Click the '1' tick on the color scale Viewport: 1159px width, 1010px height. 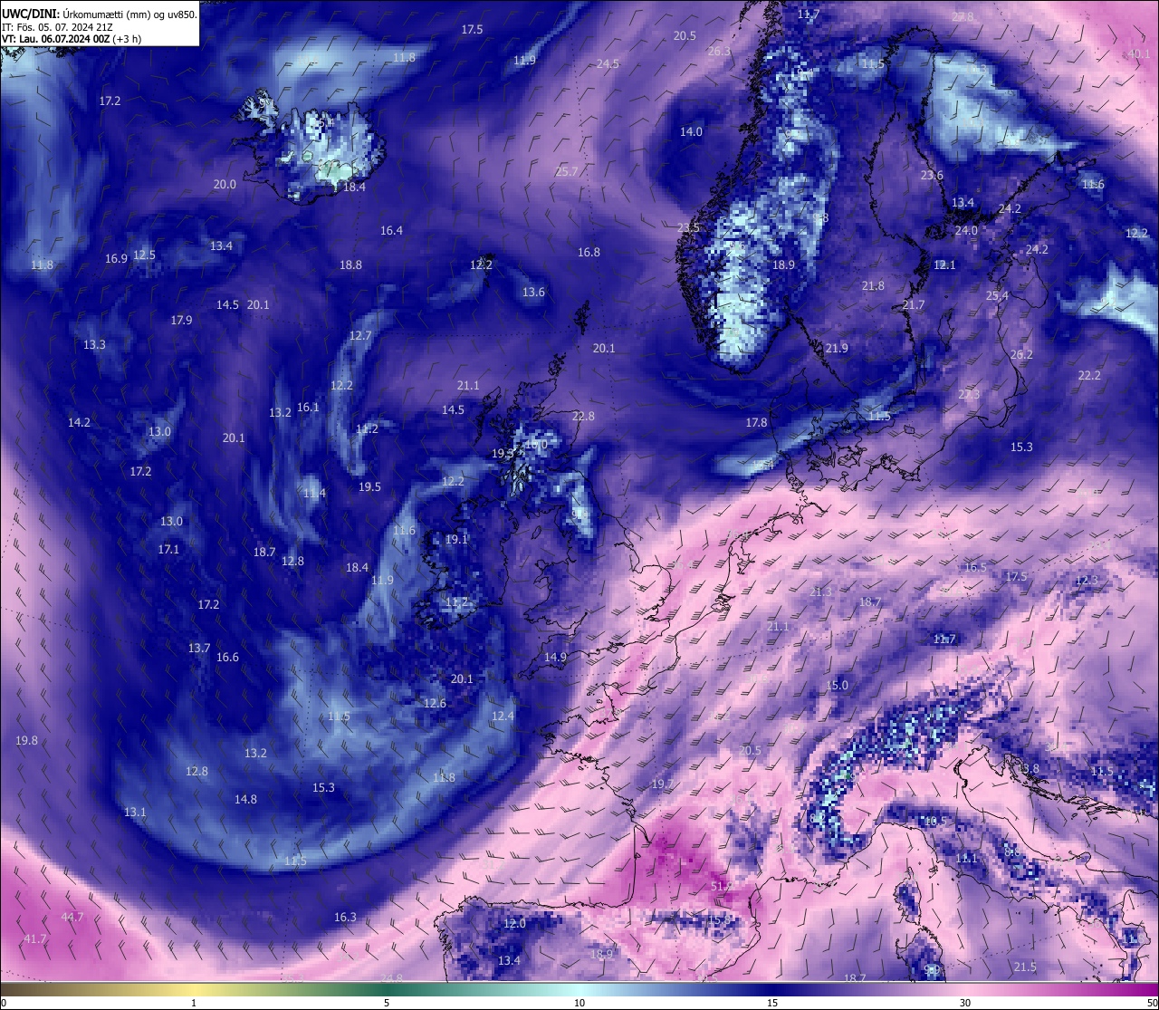coord(194,1003)
